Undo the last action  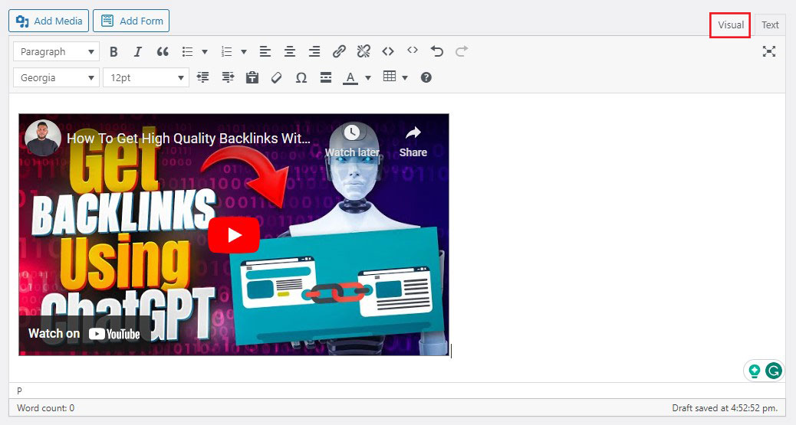tap(437, 51)
